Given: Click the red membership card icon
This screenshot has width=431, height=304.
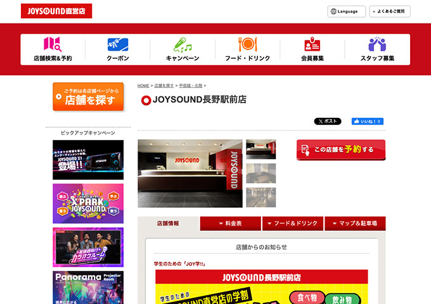Looking at the screenshot, I should (312, 44).
